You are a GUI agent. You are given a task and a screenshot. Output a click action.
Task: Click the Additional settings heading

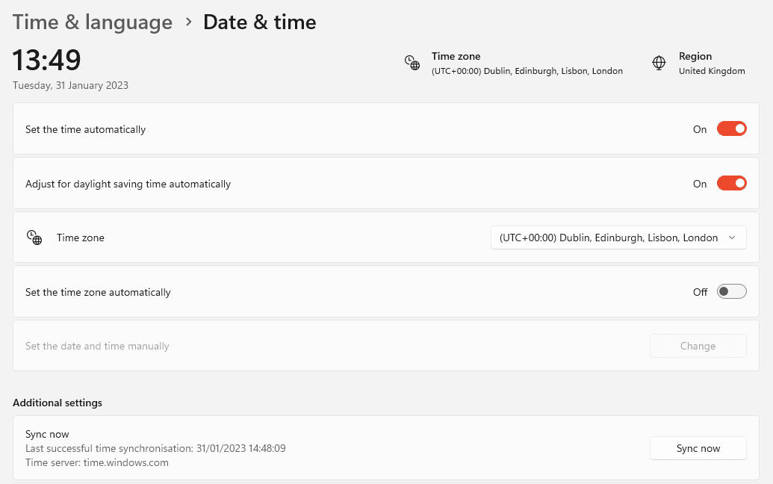coord(58,403)
